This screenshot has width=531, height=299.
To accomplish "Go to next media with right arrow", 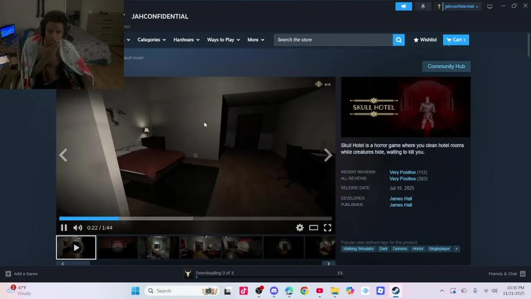I will pyautogui.click(x=328, y=155).
